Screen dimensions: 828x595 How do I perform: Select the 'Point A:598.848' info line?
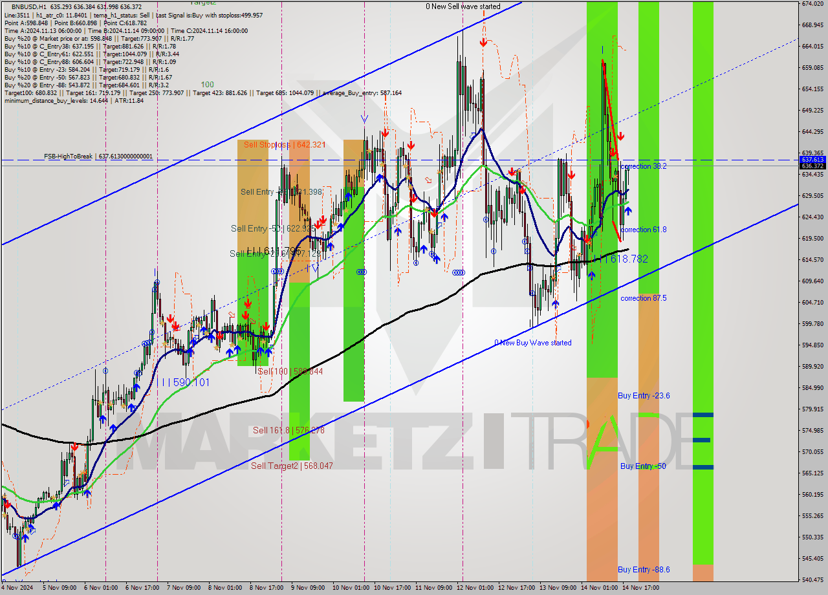(76, 23)
